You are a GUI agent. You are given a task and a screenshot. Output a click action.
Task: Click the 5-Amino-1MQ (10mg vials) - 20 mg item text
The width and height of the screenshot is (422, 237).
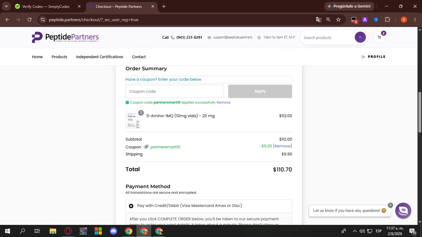pos(180,116)
